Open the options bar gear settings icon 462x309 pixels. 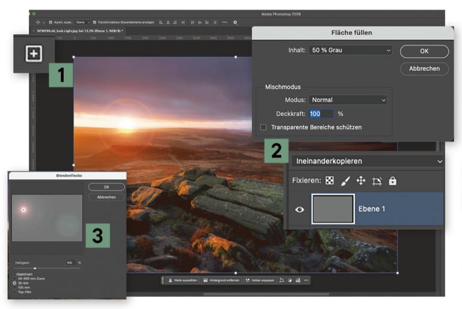[x=235, y=22]
